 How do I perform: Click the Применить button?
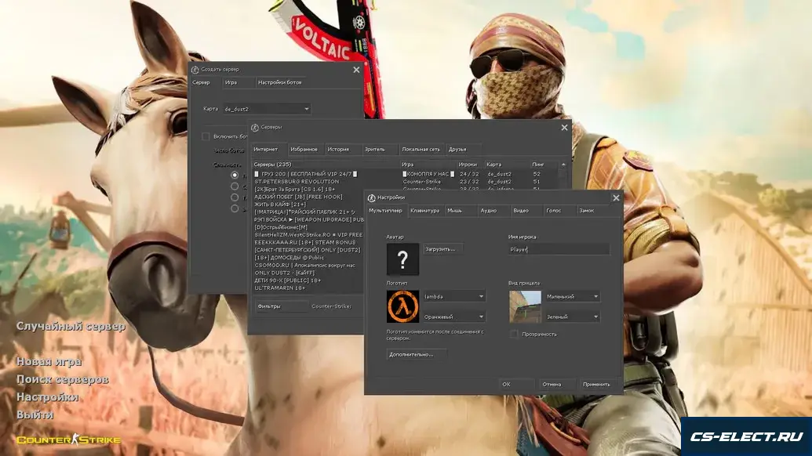(596, 384)
